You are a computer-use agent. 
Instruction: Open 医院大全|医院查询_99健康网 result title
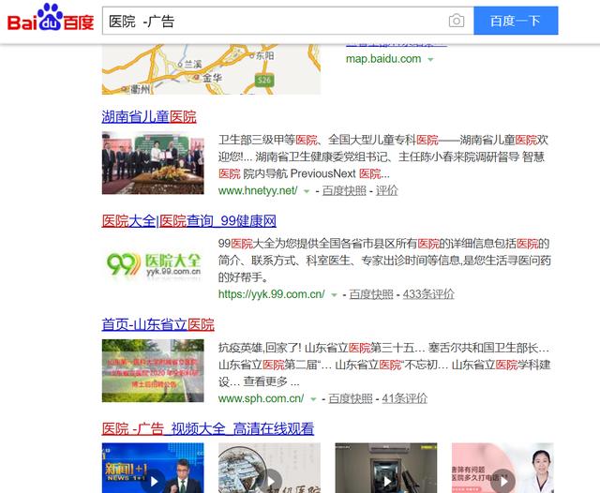pos(189,221)
